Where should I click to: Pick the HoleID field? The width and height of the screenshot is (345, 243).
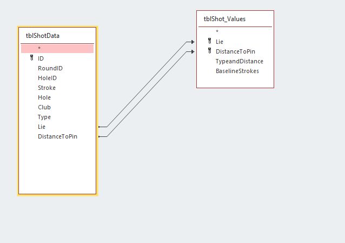(x=47, y=78)
